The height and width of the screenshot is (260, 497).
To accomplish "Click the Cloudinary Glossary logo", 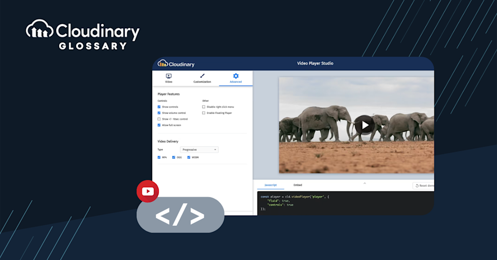I will (83, 35).
